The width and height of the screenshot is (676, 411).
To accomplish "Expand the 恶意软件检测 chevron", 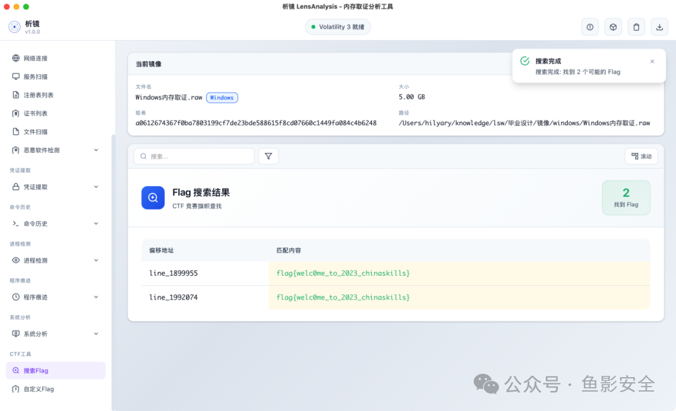I will click(x=96, y=150).
